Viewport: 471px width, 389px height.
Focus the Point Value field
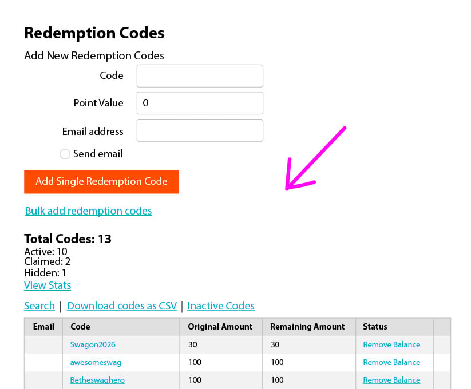200,103
